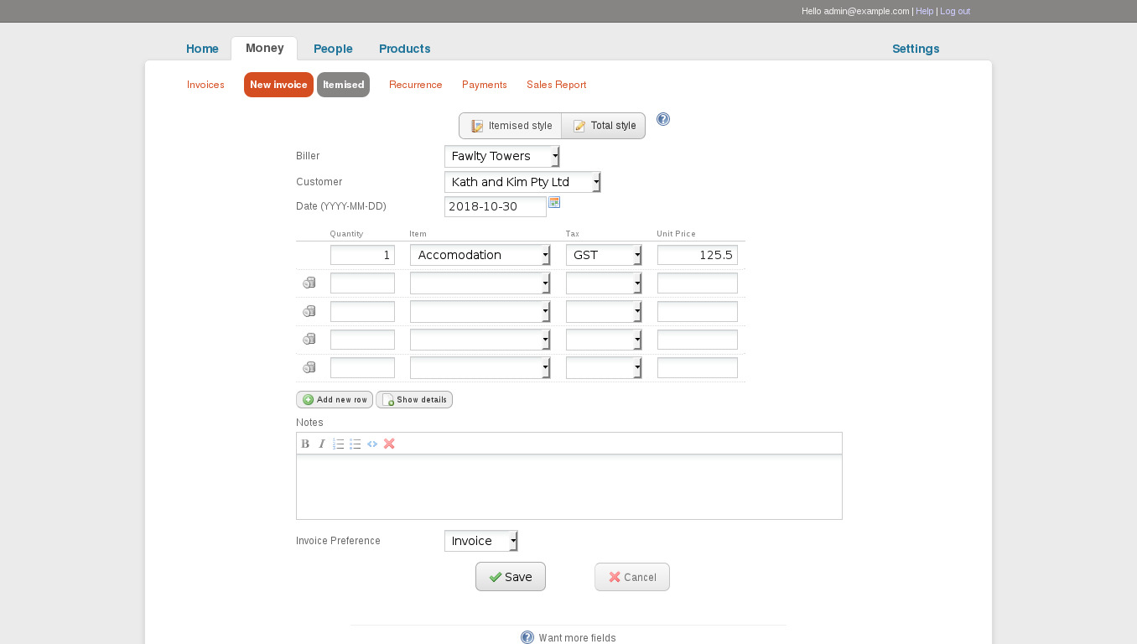This screenshot has width=1137, height=644.
Task: Open the Sales Report submenu
Action: pyautogui.click(x=556, y=85)
